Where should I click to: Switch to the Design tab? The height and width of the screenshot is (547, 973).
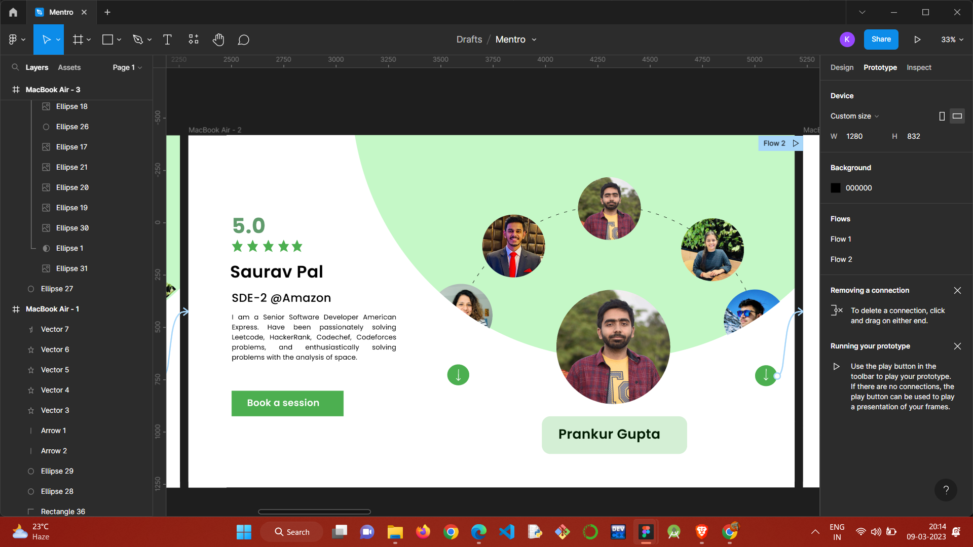click(842, 67)
